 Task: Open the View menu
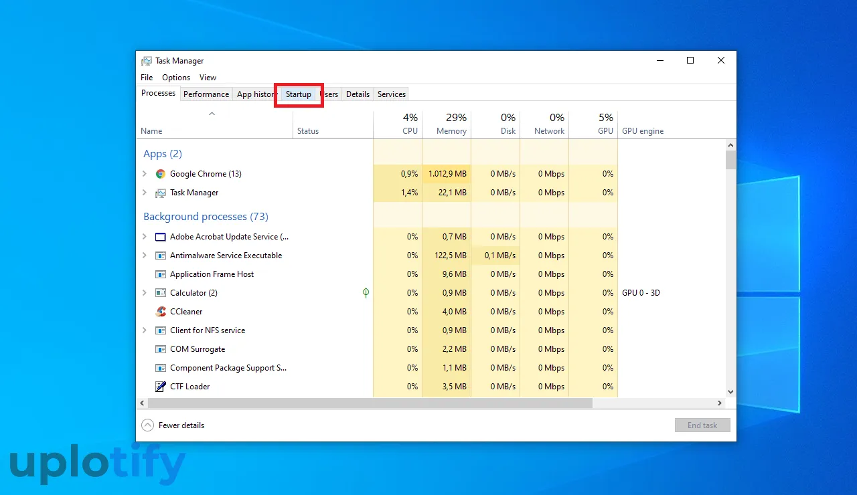click(208, 78)
